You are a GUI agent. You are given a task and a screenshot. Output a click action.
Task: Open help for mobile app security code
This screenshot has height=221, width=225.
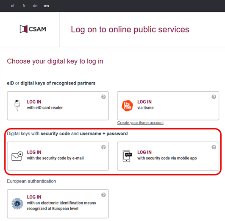tap(214, 147)
